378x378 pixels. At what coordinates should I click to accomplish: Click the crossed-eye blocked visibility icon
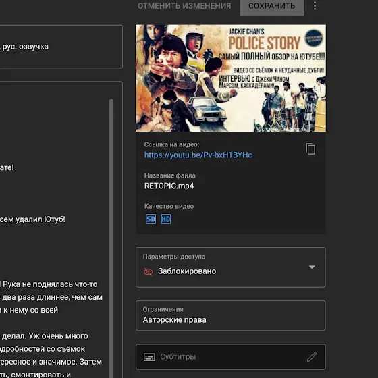point(148,271)
